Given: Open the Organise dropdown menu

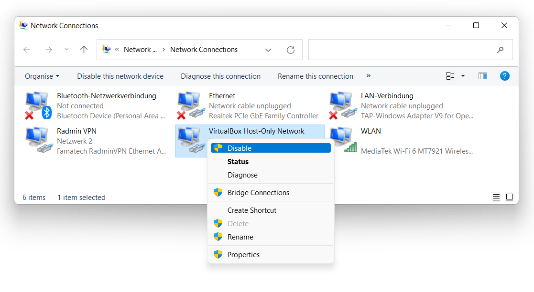Looking at the screenshot, I should [42, 76].
